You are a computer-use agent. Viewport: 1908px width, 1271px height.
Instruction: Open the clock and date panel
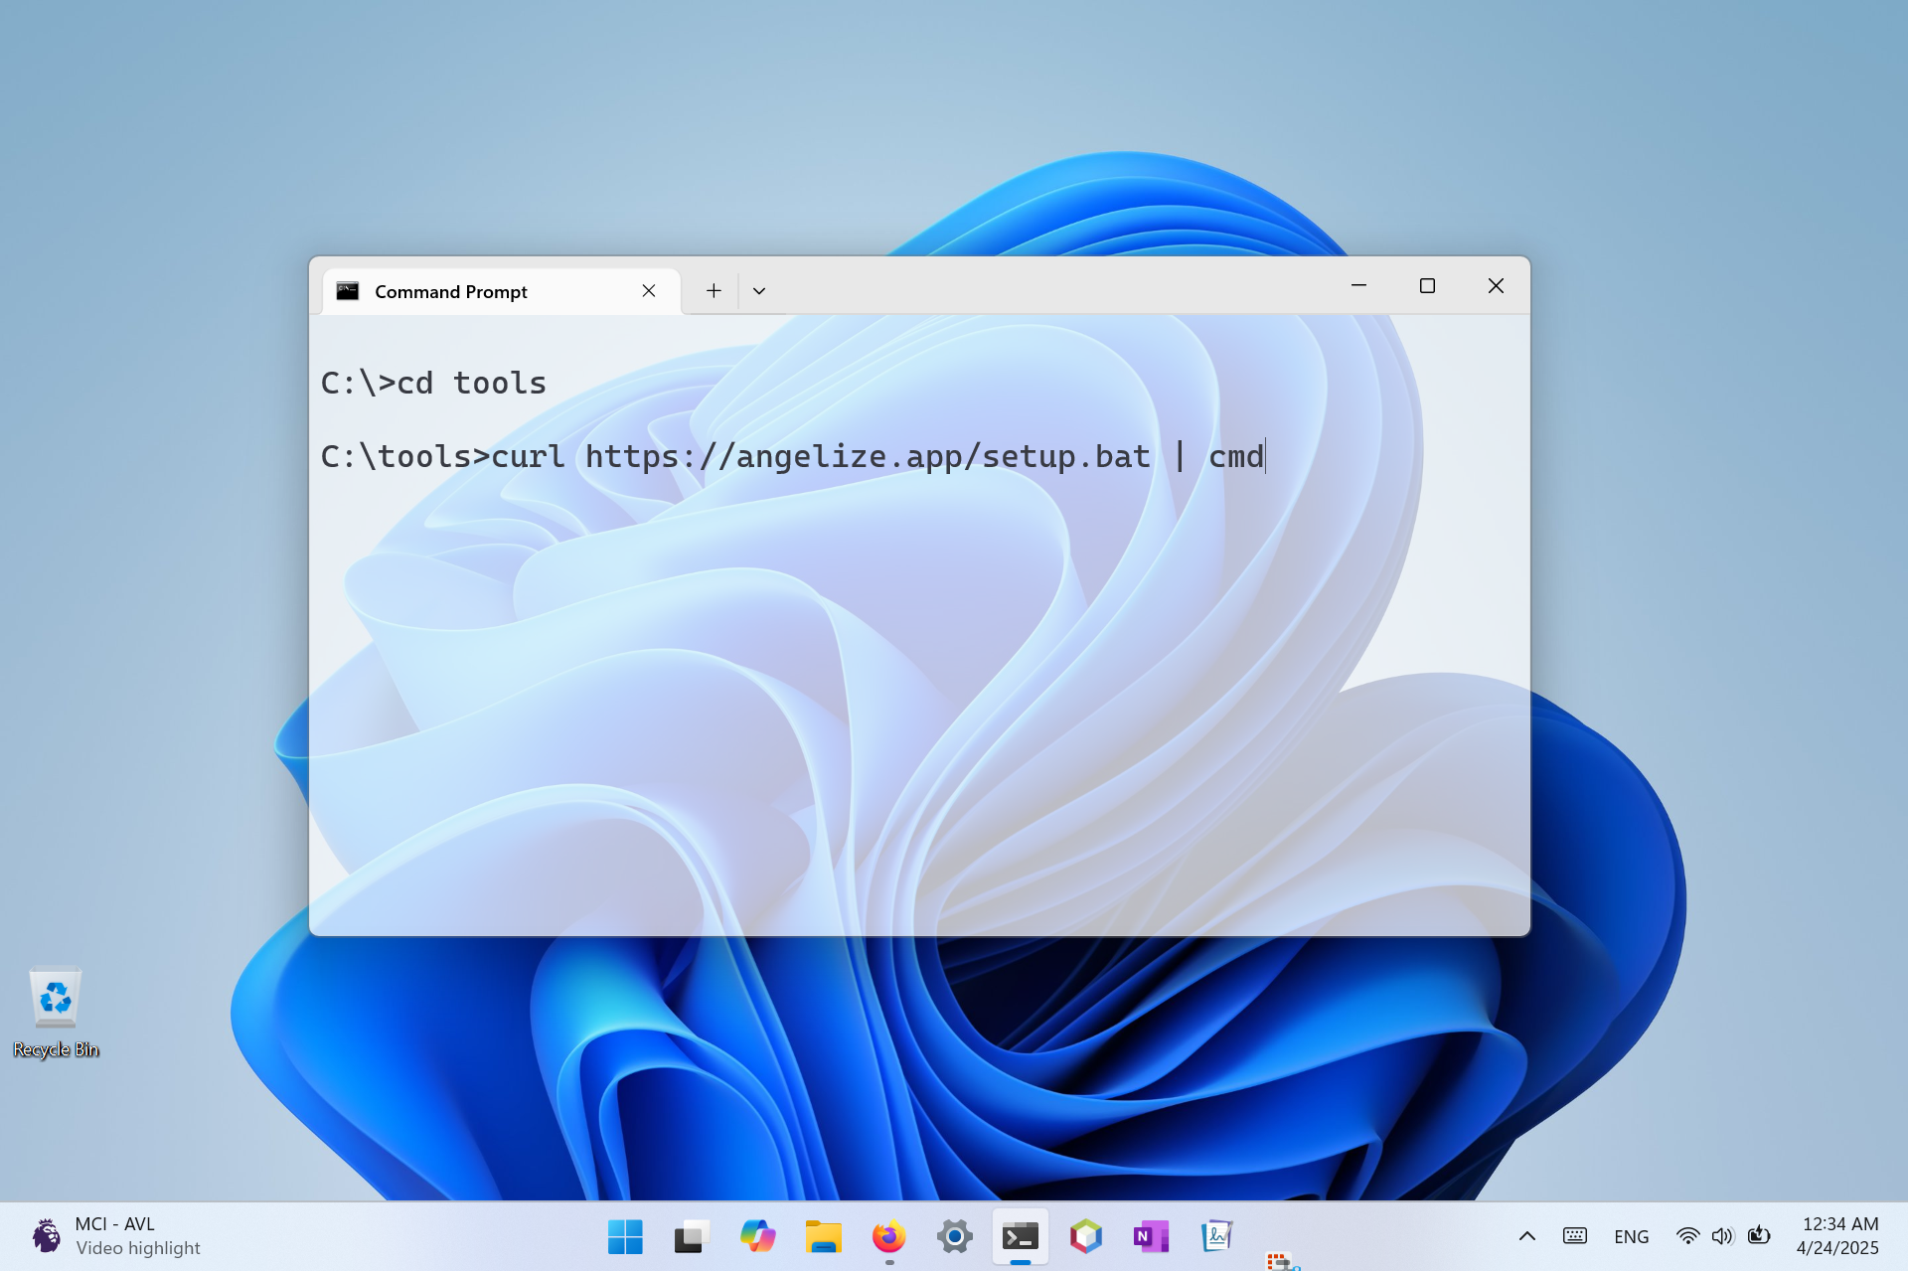tap(1838, 1236)
